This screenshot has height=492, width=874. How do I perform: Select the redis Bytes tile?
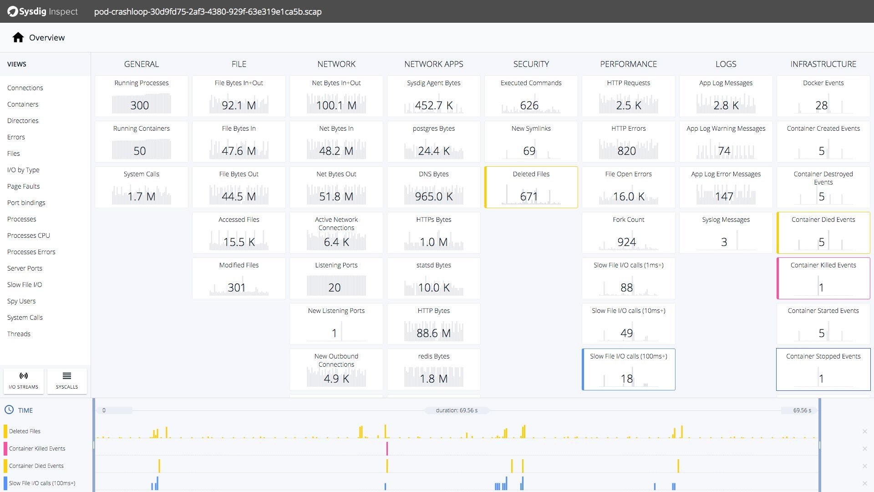[433, 369]
